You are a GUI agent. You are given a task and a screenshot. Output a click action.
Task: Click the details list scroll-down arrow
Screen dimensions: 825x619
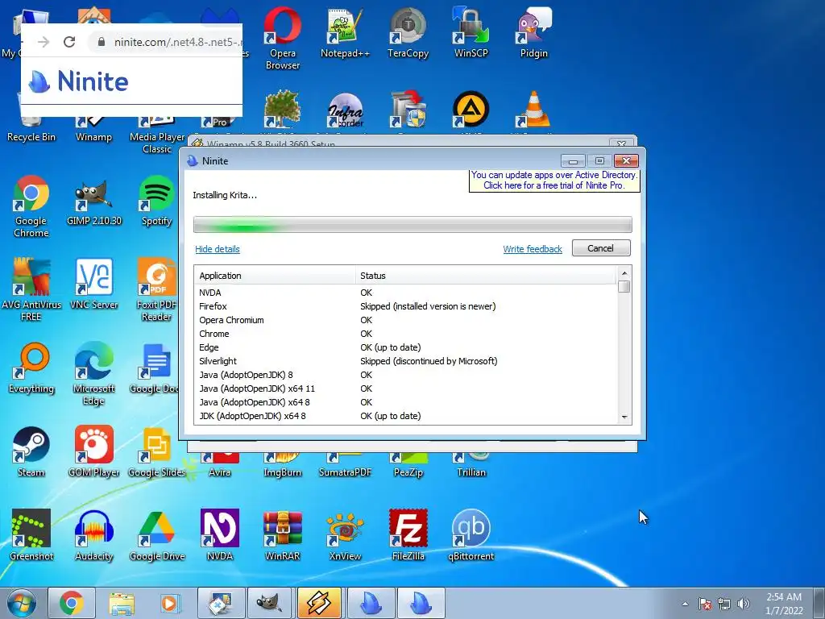tap(624, 417)
